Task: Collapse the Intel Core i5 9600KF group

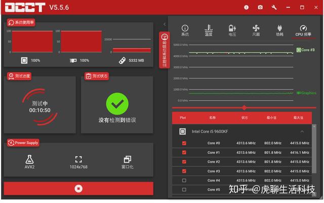Action: pos(302,131)
